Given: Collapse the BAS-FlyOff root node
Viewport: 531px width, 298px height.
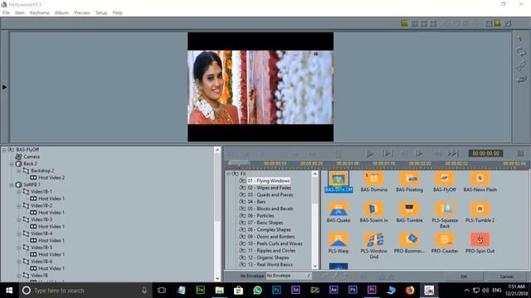Looking at the screenshot, I should coord(4,150).
